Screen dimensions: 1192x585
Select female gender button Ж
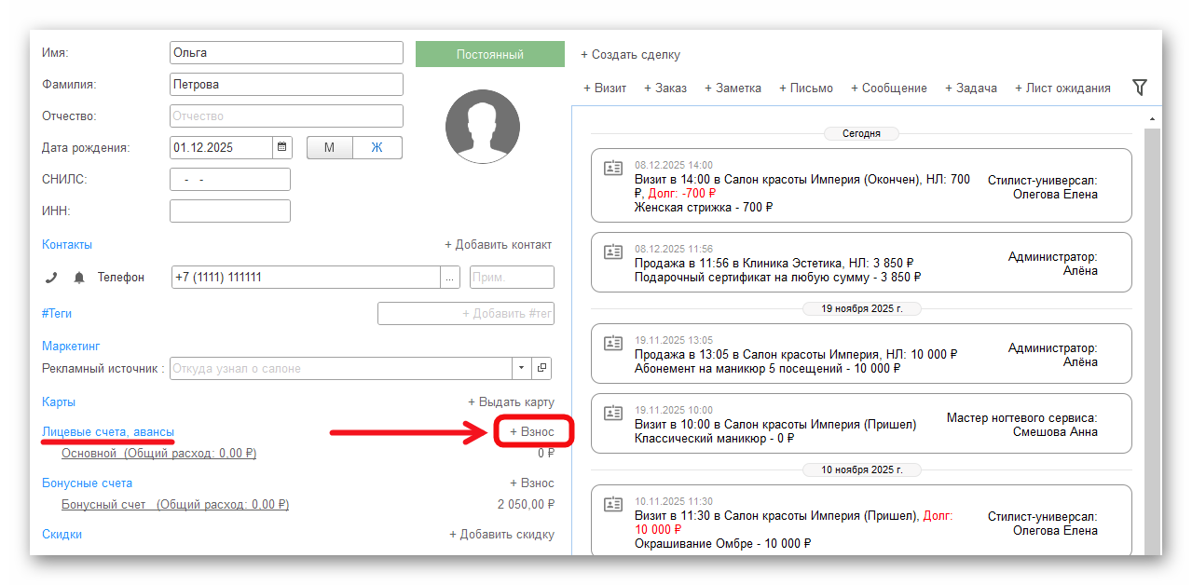click(377, 147)
